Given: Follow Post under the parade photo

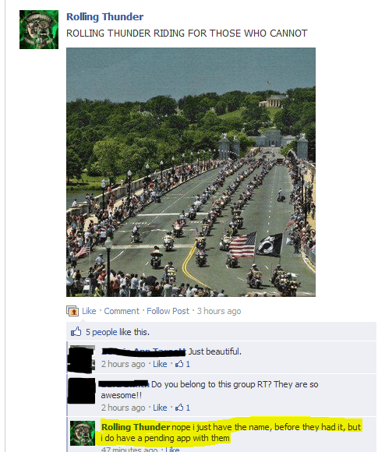Looking at the screenshot, I should pyautogui.click(x=168, y=311).
